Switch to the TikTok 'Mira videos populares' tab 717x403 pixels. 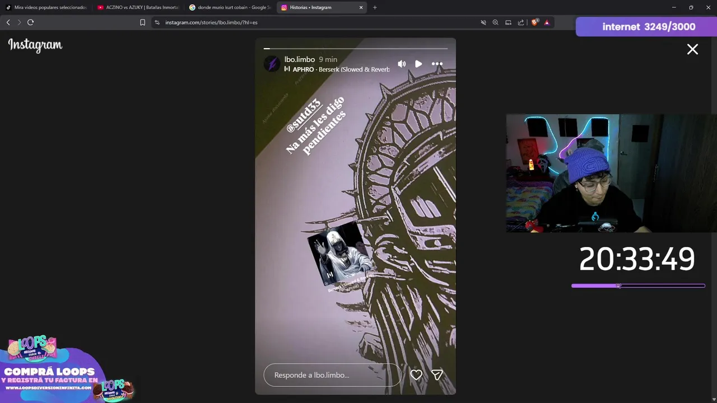click(x=46, y=7)
